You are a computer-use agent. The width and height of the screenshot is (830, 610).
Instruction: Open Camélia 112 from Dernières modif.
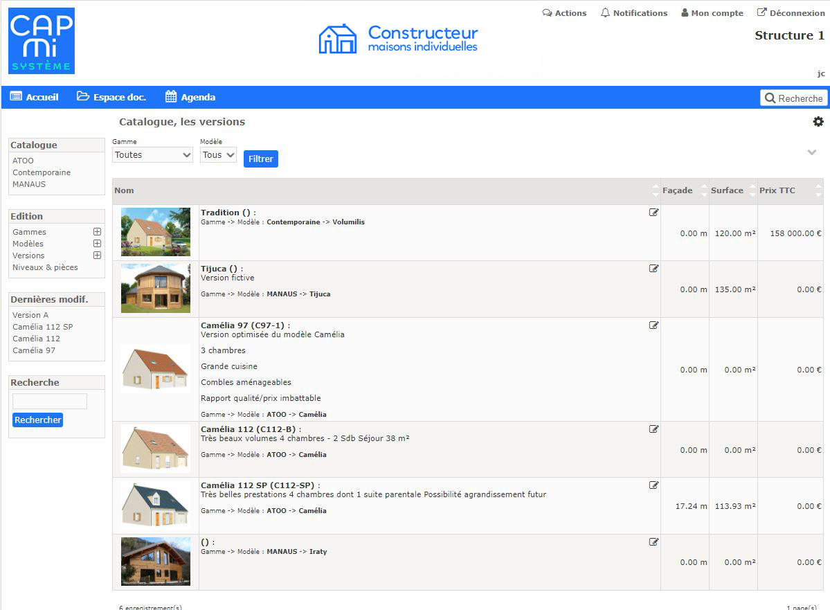click(x=36, y=339)
